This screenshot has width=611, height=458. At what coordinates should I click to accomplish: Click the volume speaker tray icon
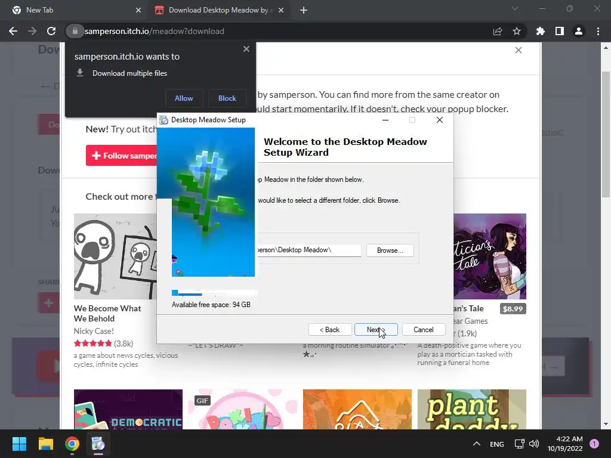coord(534,444)
